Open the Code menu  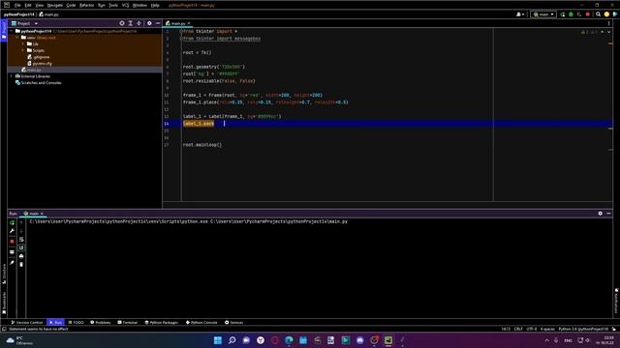71,5
